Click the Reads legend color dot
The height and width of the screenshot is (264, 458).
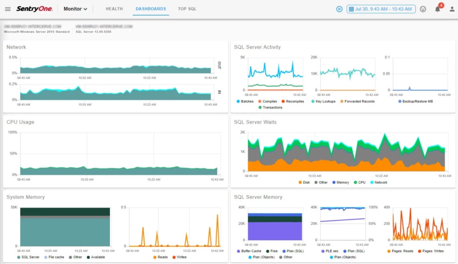(155, 257)
